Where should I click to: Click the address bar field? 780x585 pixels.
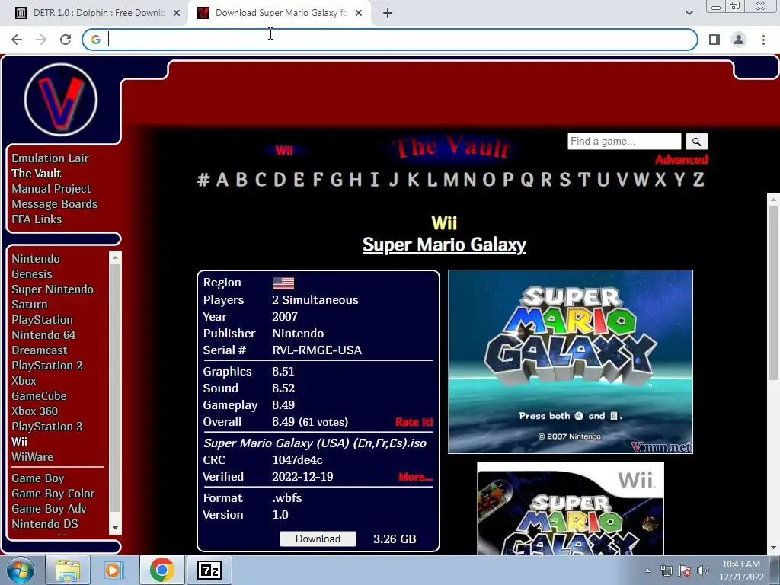pyautogui.click(x=390, y=40)
